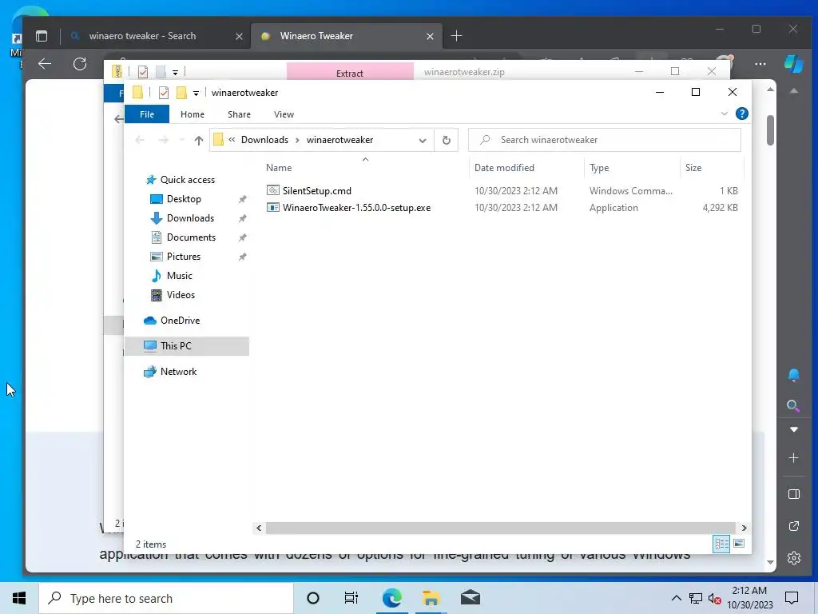Click the taskbar search box
This screenshot has height=614, width=818.
coord(166,598)
